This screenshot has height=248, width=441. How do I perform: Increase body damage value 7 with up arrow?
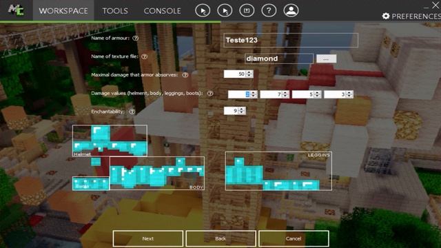coord(286,92)
